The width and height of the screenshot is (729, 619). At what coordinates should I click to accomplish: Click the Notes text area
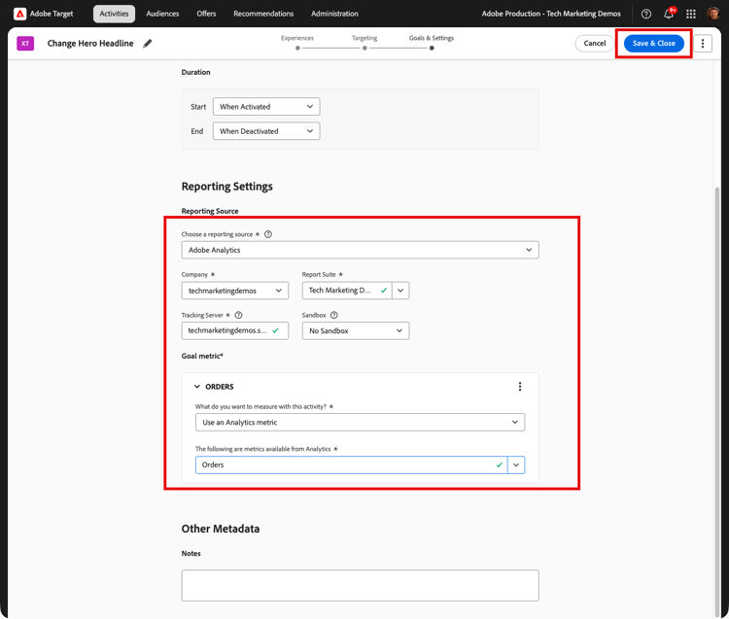coord(360,586)
